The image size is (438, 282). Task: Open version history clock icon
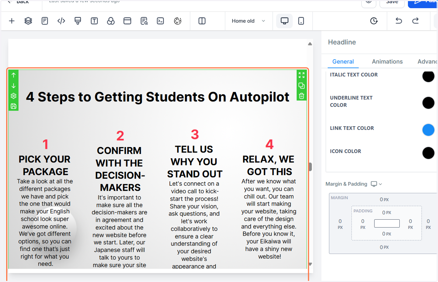[x=374, y=21]
